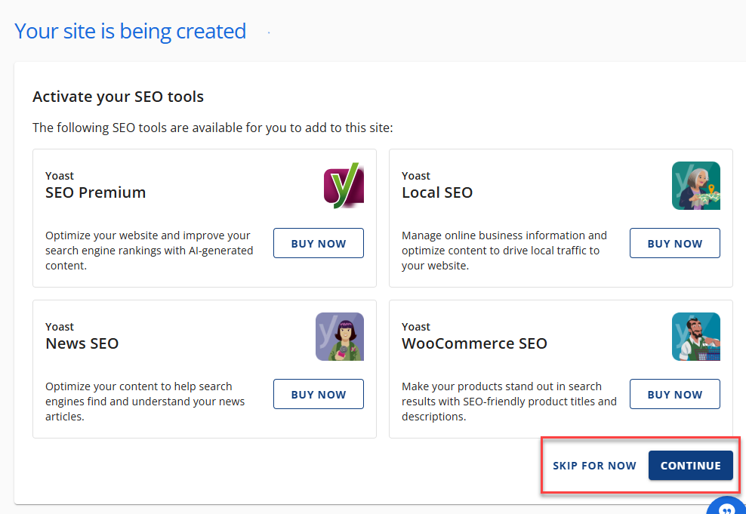Click the News SEO card title

82,343
